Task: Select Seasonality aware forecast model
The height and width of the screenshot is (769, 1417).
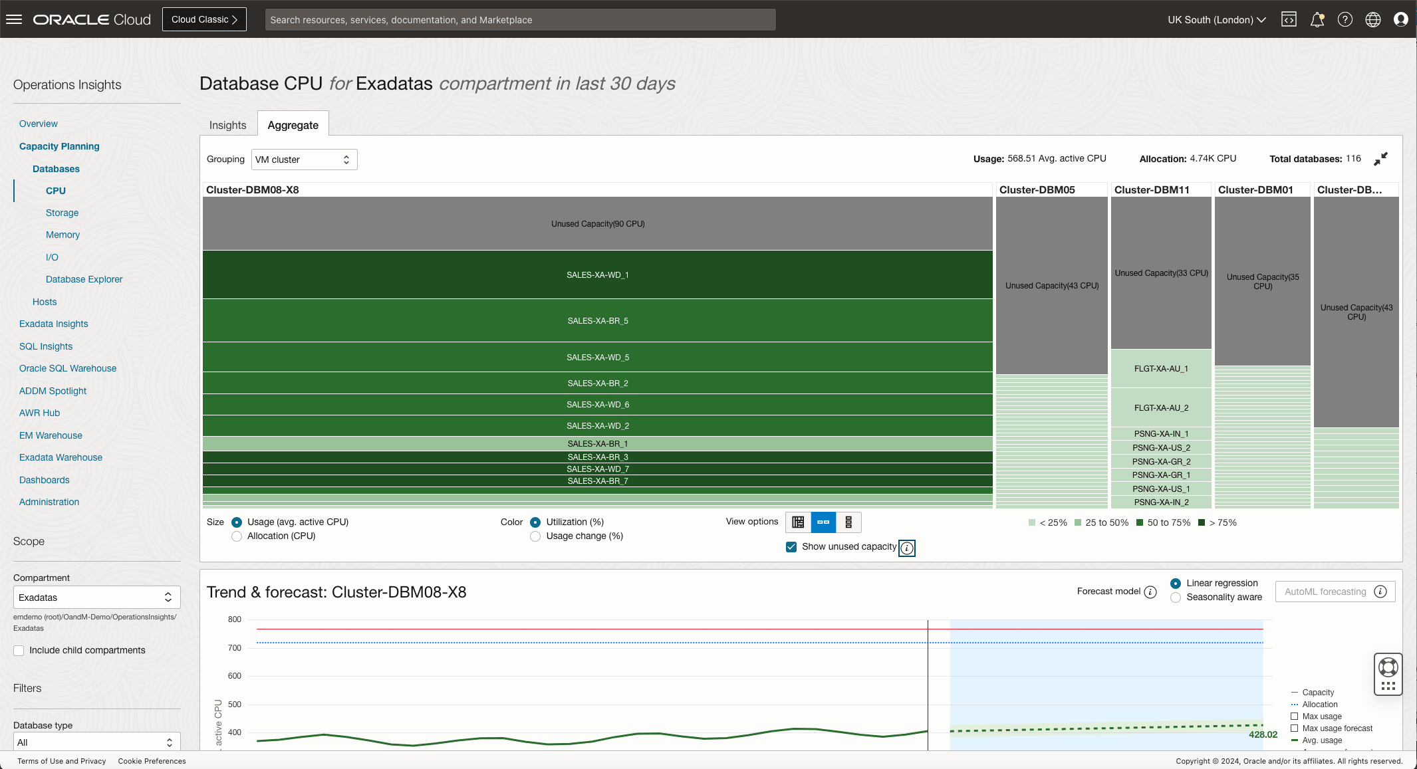Action: point(1175,598)
